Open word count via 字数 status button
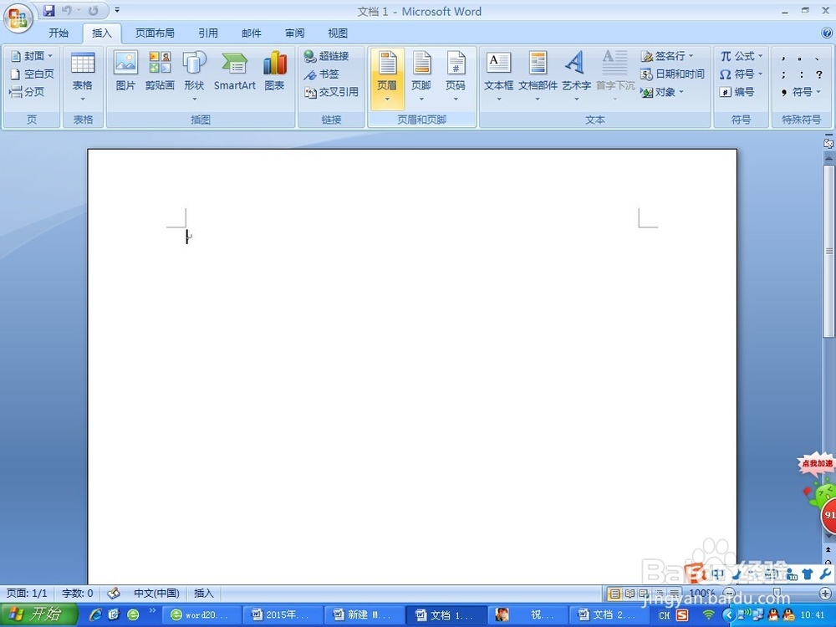 point(76,593)
